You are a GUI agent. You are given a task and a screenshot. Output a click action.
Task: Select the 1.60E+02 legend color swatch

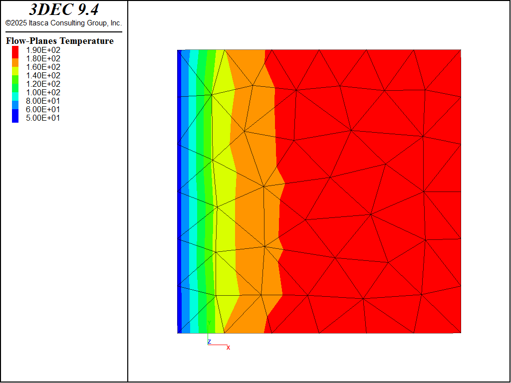[x=15, y=67]
